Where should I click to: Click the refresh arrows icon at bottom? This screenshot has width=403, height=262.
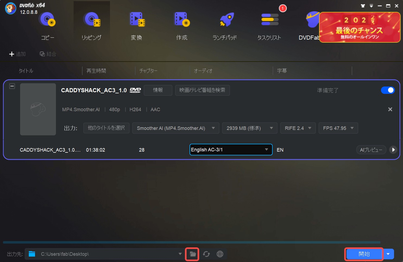tap(206, 254)
